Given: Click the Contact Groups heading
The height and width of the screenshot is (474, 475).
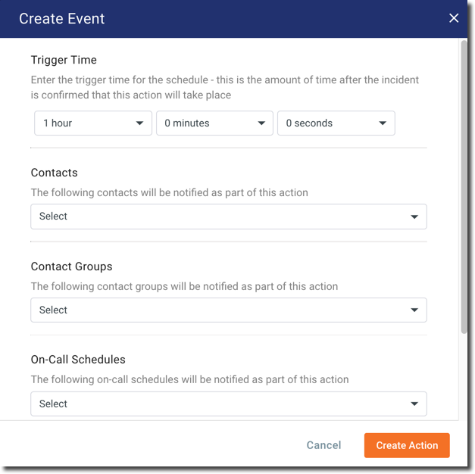Looking at the screenshot, I should [x=71, y=267].
